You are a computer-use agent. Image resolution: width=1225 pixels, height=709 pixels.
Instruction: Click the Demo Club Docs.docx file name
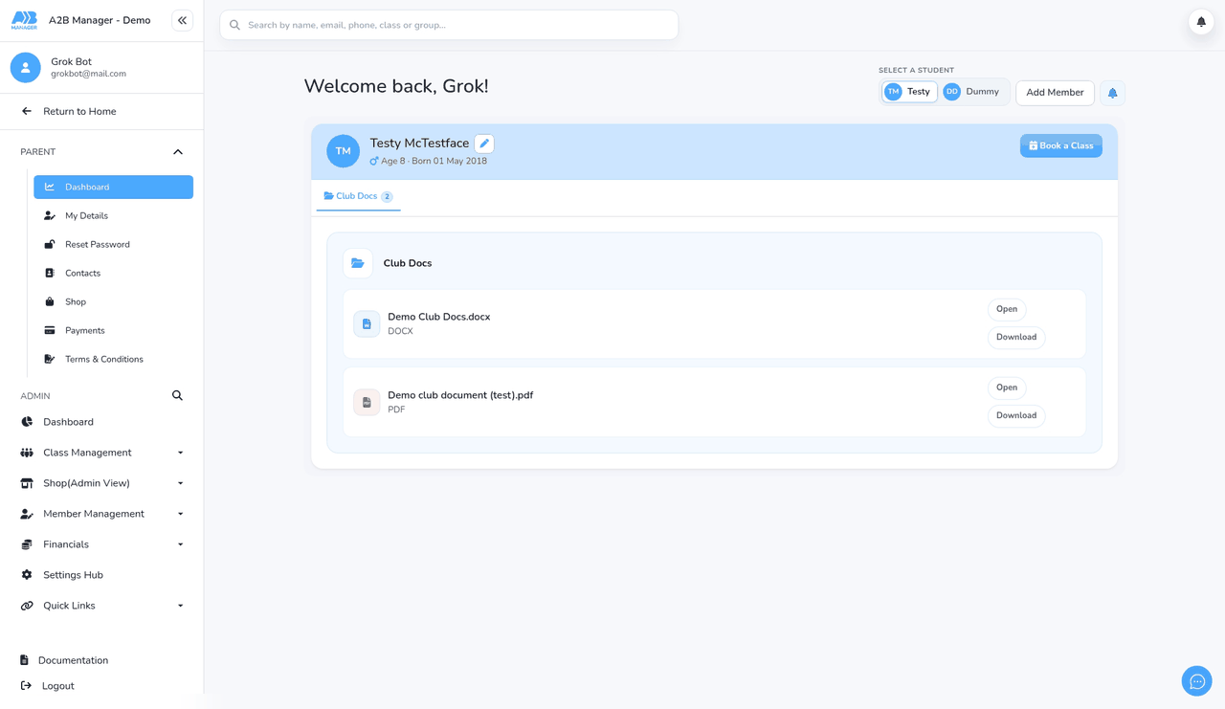coord(438,317)
